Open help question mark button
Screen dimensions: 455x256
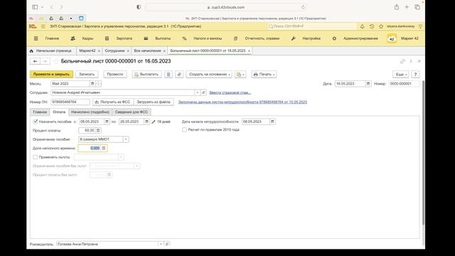pyautogui.click(x=415, y=74)
